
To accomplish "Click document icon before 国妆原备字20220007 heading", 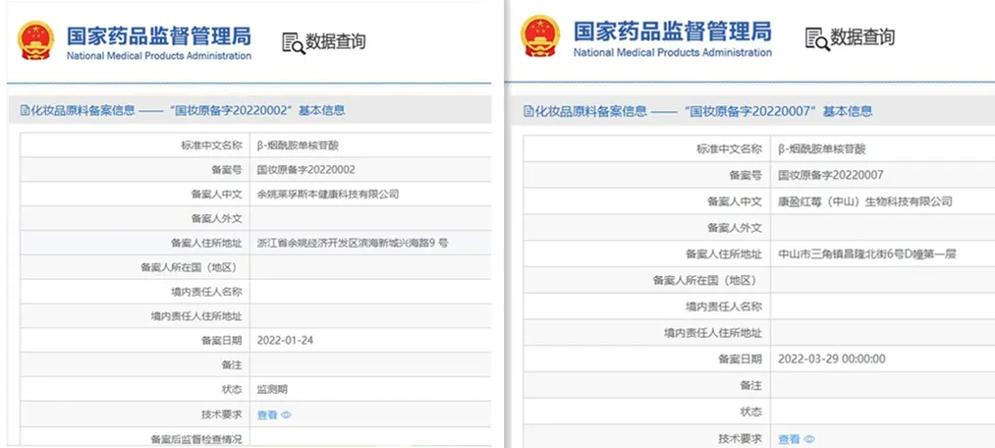I will pos(528,111).
